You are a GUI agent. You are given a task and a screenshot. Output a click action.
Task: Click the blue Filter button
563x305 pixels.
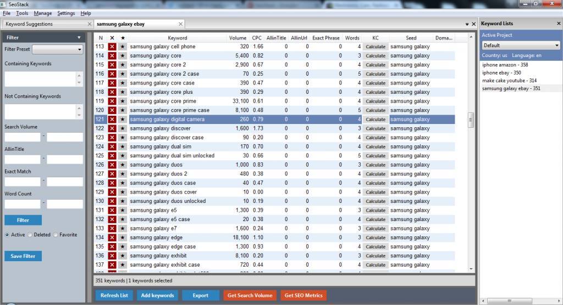pos(23,220)
